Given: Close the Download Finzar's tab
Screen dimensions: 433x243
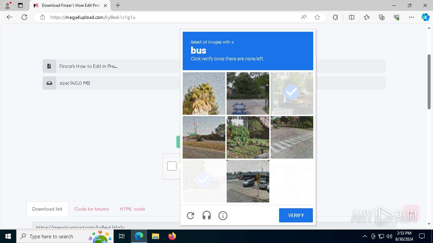Looking at the screenshot, I should click(x=106, y=5).
